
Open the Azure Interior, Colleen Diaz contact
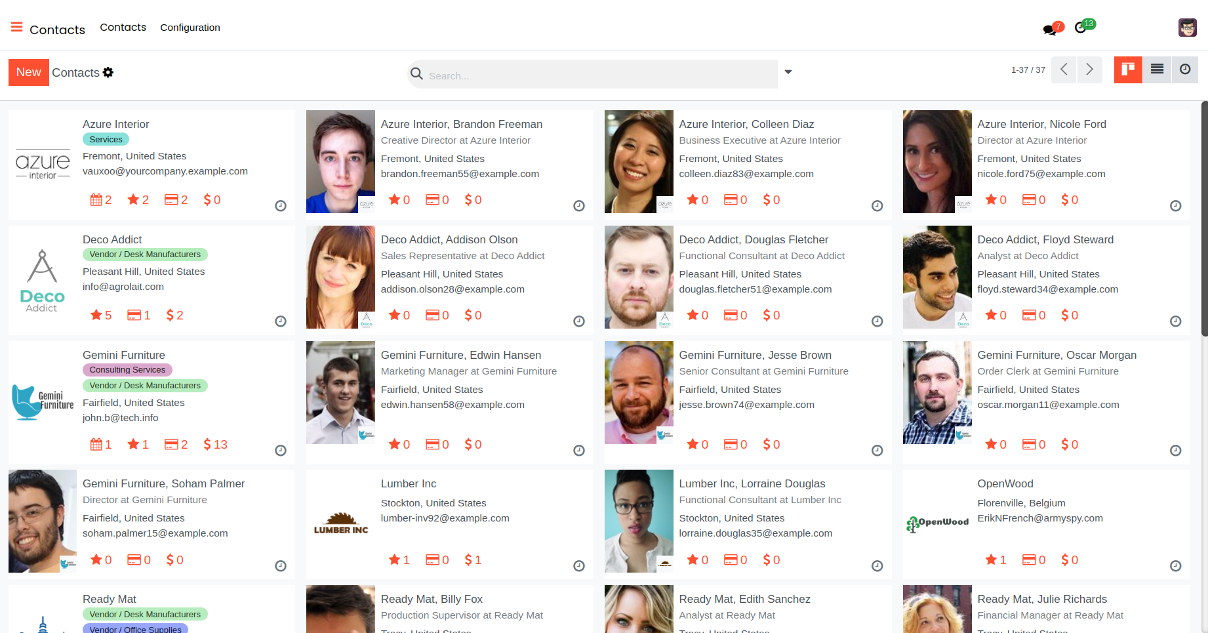coord(746,124)
